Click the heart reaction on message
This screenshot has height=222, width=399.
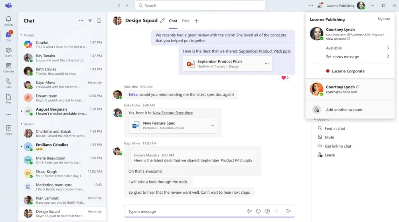(x=285, y=78)
